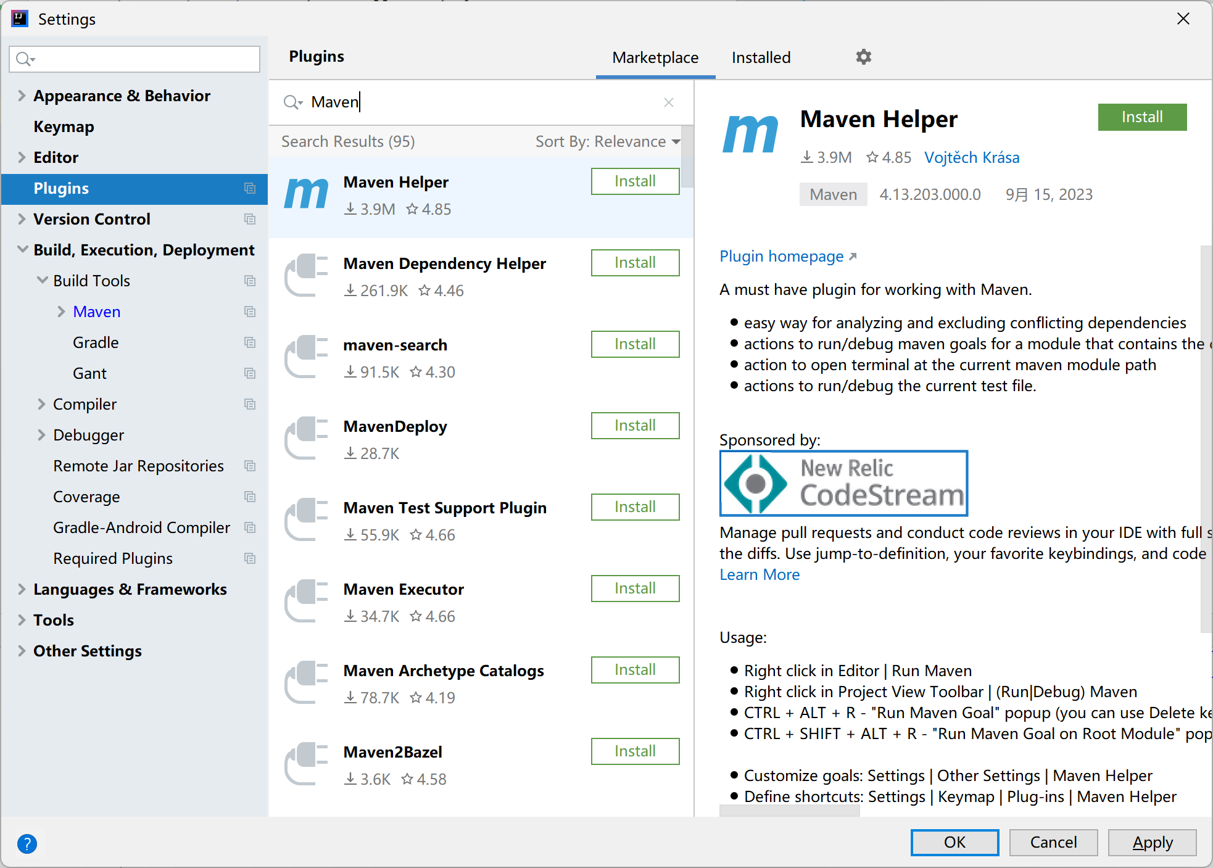Click the plugins gear settings icon
The image size is (1213, 868).
click(x=863, y=57)
